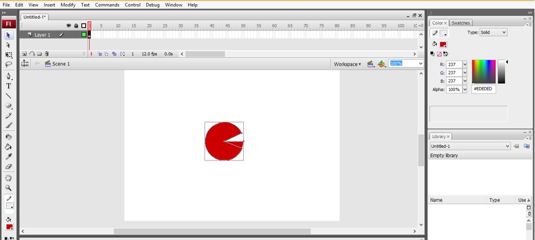Click the Edit Scene clapperboard icon

(371, 64)
